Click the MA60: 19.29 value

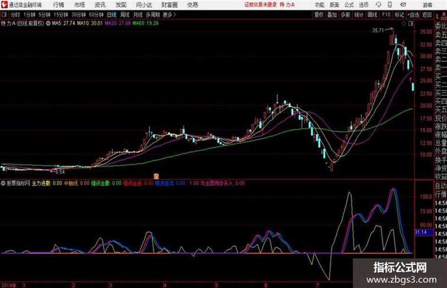click(145, 23)
